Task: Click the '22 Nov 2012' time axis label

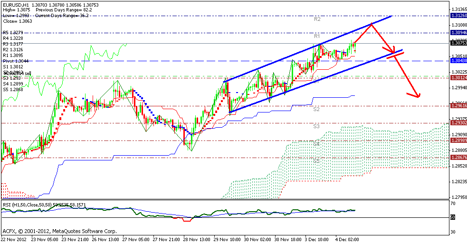Action: click(14, 239)
